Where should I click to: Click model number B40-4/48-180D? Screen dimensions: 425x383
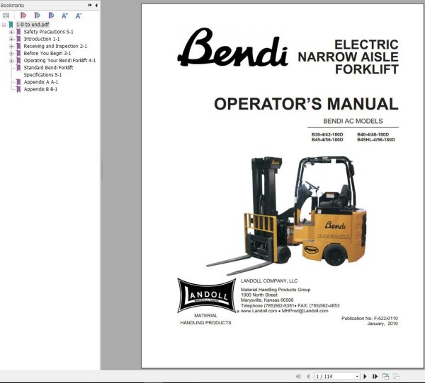(x=373, y=134)
